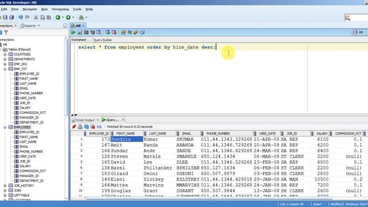Close the Query Result tab
This screenshot has height=207, width=368.
click(123, 120)
